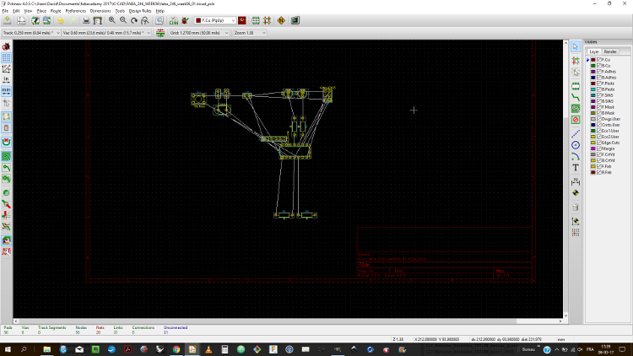Click the Zoom in magnifier icon

click(x=111, y=20)
